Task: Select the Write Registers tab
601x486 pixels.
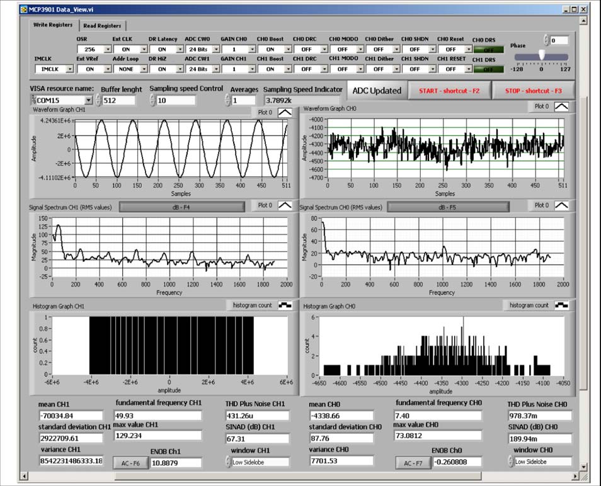Action: click(x=54, y=25)
